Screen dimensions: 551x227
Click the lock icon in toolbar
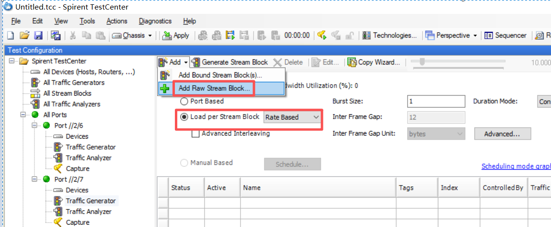click(350, 35)
